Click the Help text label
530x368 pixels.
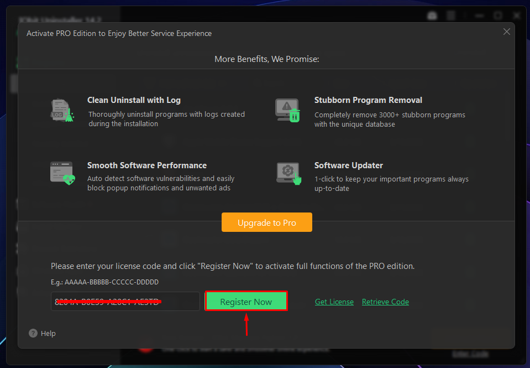(x=48, y=334)
